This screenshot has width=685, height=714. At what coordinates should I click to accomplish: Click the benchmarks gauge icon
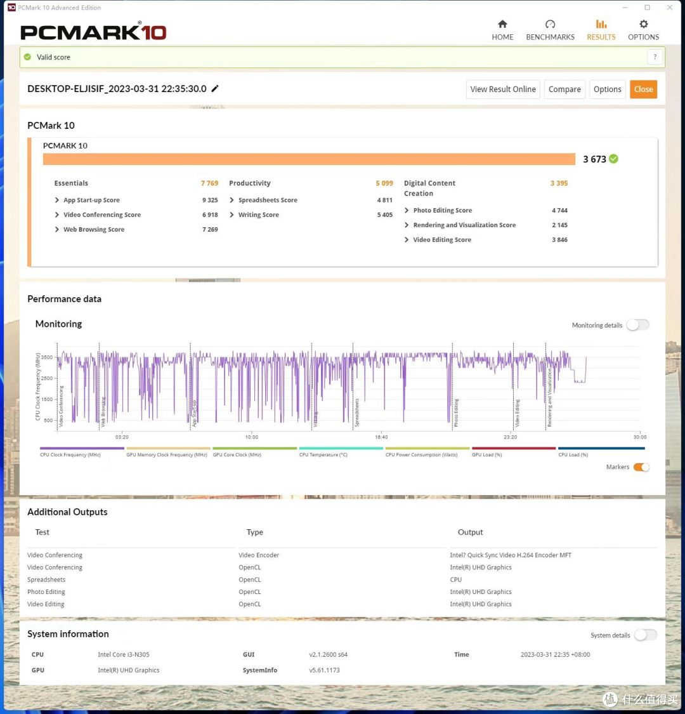551,24
